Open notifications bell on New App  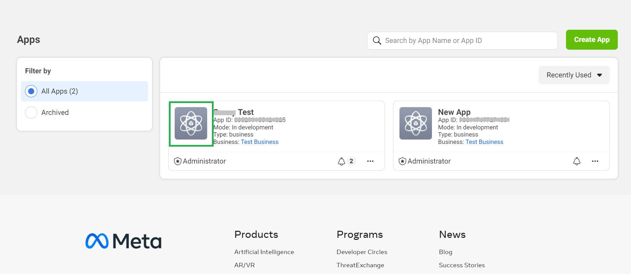coord(576,161)
